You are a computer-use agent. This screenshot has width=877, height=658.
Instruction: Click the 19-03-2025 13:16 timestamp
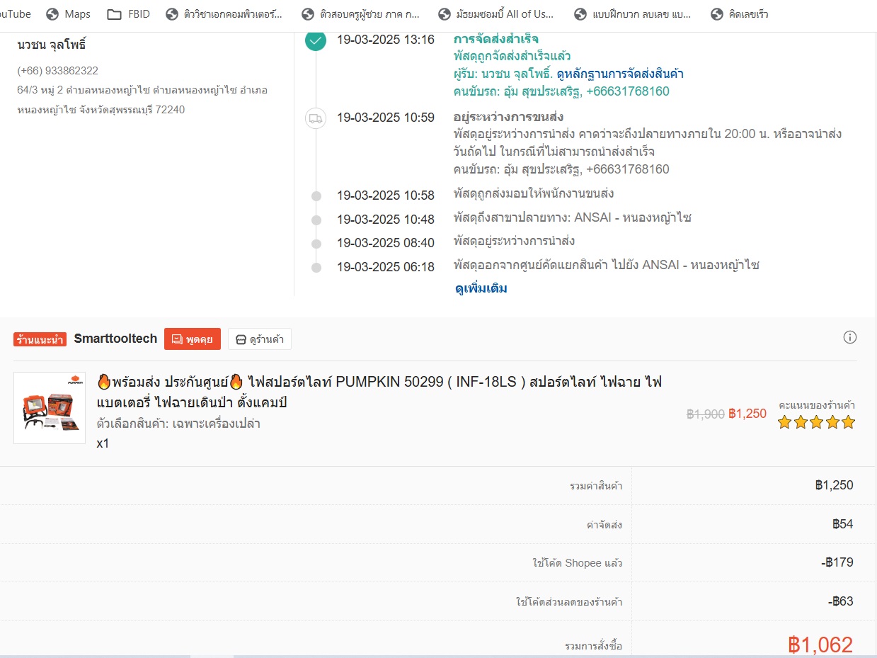386,40
